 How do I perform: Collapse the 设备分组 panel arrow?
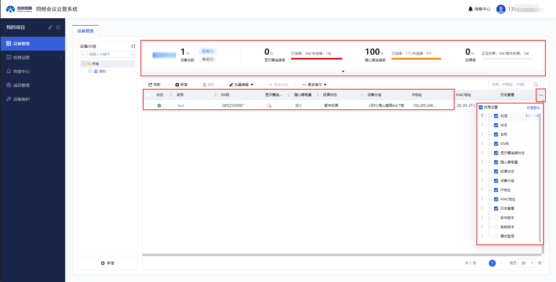point(133,46)
